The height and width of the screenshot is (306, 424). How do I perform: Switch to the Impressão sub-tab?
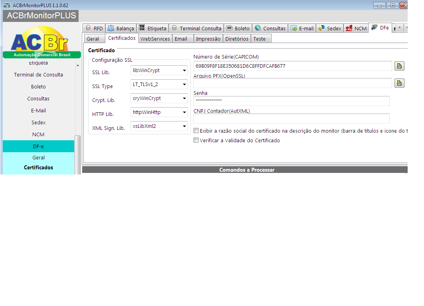click(x=208, y=39)
